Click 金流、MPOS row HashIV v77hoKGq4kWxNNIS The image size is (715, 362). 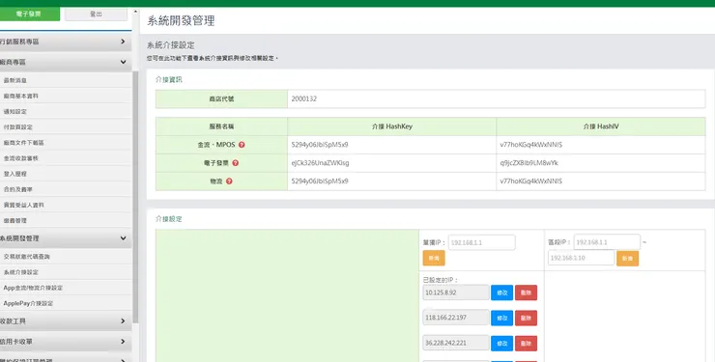(x=530, y=145)
